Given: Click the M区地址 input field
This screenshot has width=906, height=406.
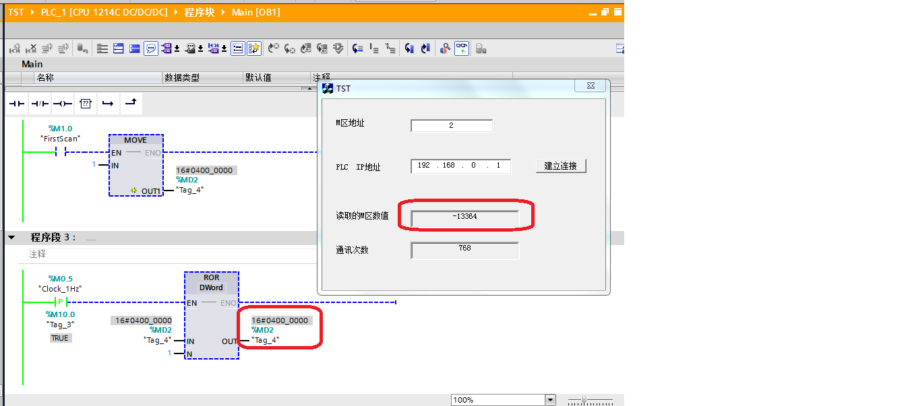Looking at the screenshot, I should tap(451, 126).
